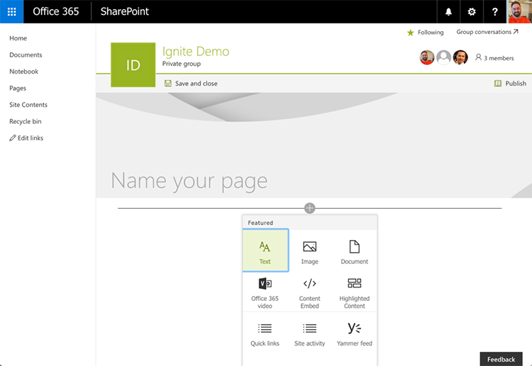Click the Office 365 title link
The image size is (532, 366).
coord(55,11)
